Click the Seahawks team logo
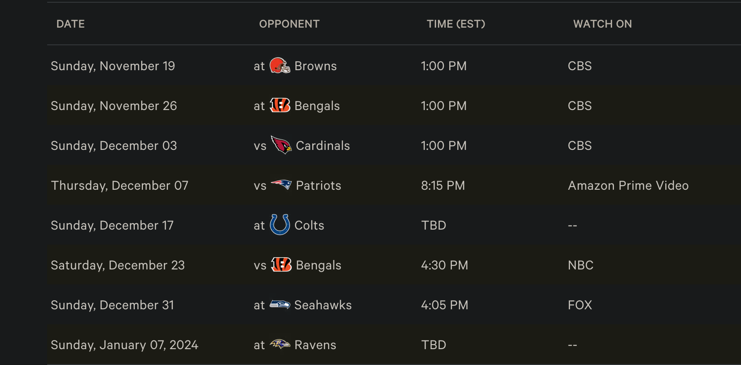The width and height of the screenshot is (741, 365). 280,305
